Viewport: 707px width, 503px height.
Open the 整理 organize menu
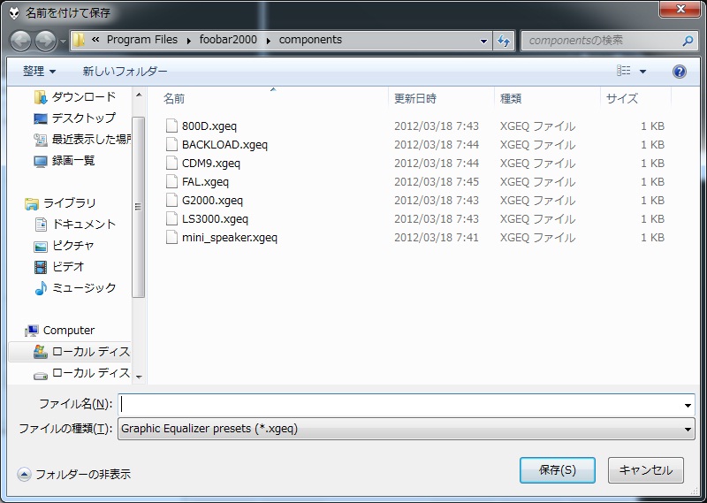point(40,72)
